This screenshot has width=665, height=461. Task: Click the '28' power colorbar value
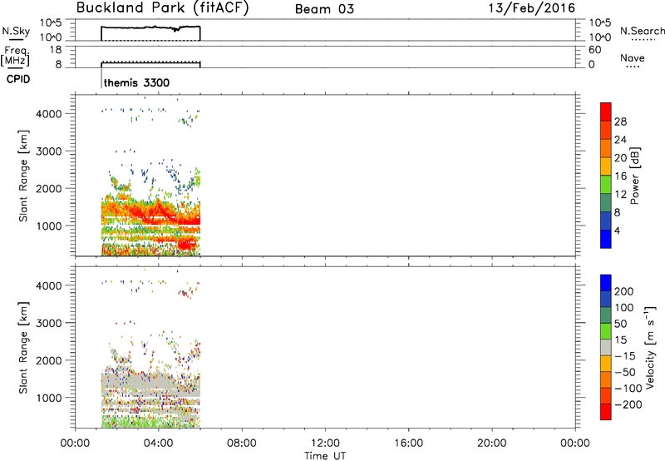point(620,121)
